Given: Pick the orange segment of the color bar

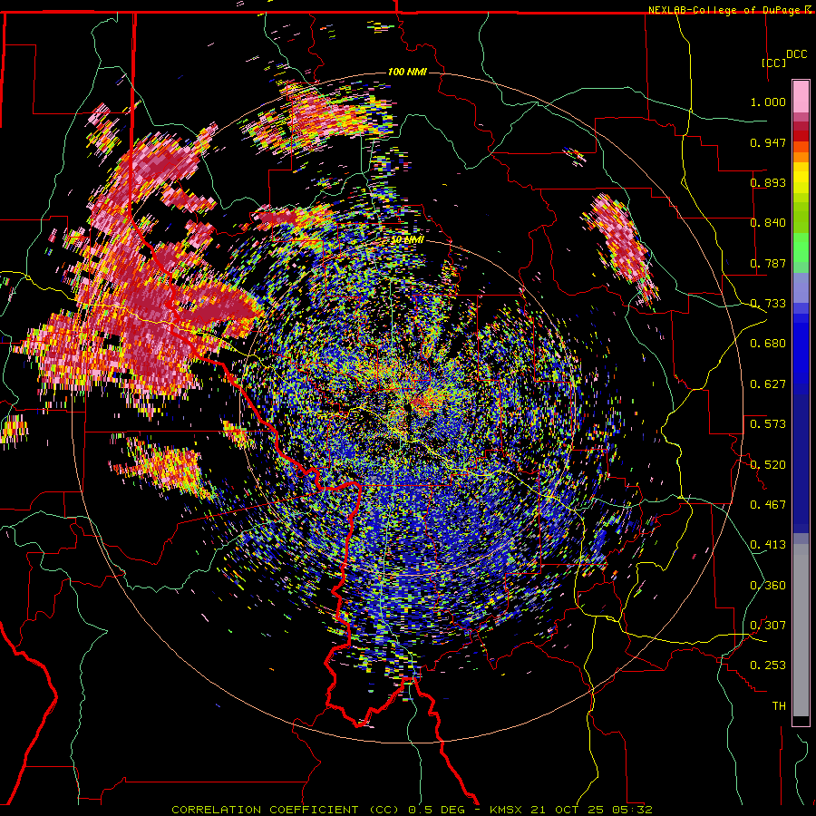Looking at the screenshot, I should [x=801, y=157].
